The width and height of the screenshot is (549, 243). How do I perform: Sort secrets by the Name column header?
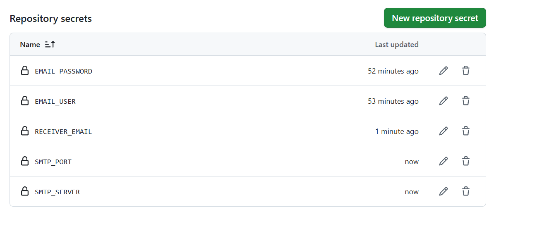pos(30,45)
